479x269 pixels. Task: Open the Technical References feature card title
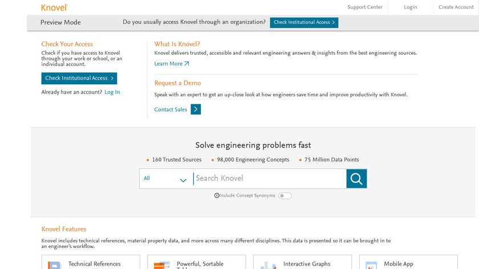click(x=95, y=264)
